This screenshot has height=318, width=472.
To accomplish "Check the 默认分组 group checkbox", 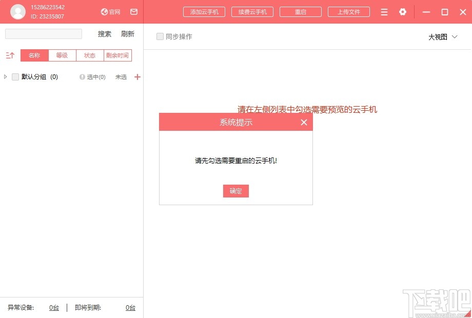I will 15,76.
